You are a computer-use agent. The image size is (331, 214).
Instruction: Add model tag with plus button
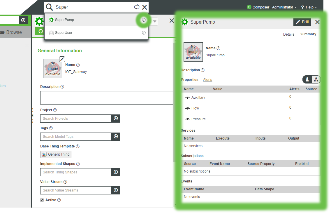tap(116, 137)
